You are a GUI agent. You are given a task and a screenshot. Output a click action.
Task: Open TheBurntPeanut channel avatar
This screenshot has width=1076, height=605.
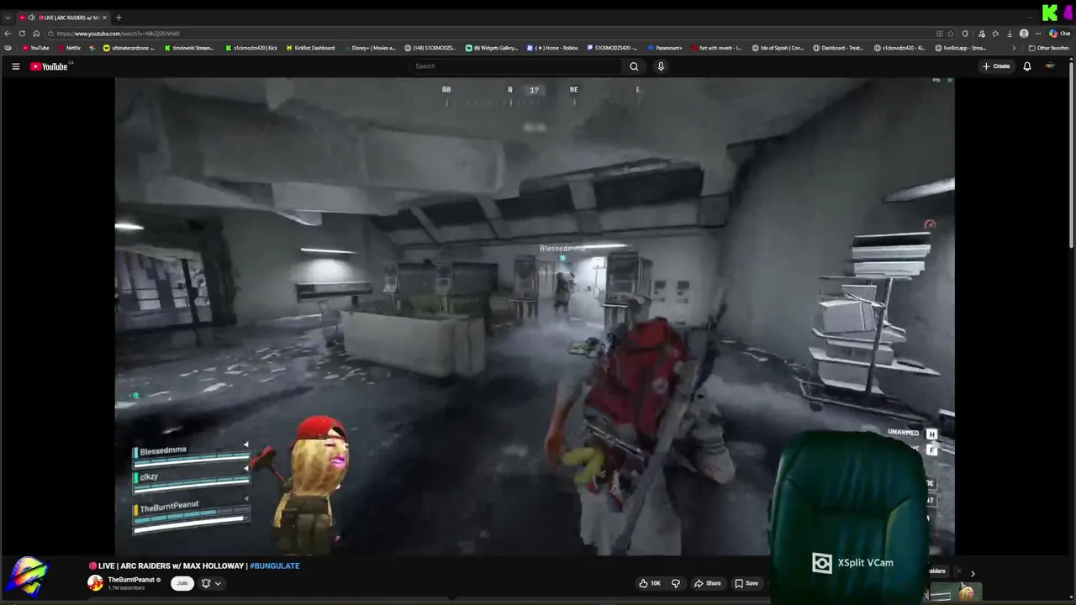pyautogui.click(x=96, y=583)
